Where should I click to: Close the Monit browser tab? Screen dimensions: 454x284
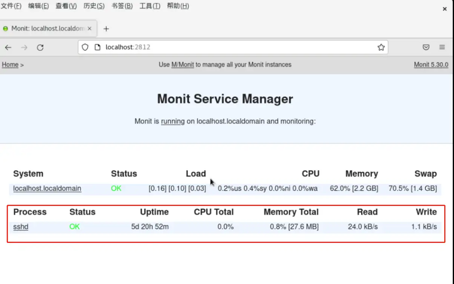[x=89, y=28]
